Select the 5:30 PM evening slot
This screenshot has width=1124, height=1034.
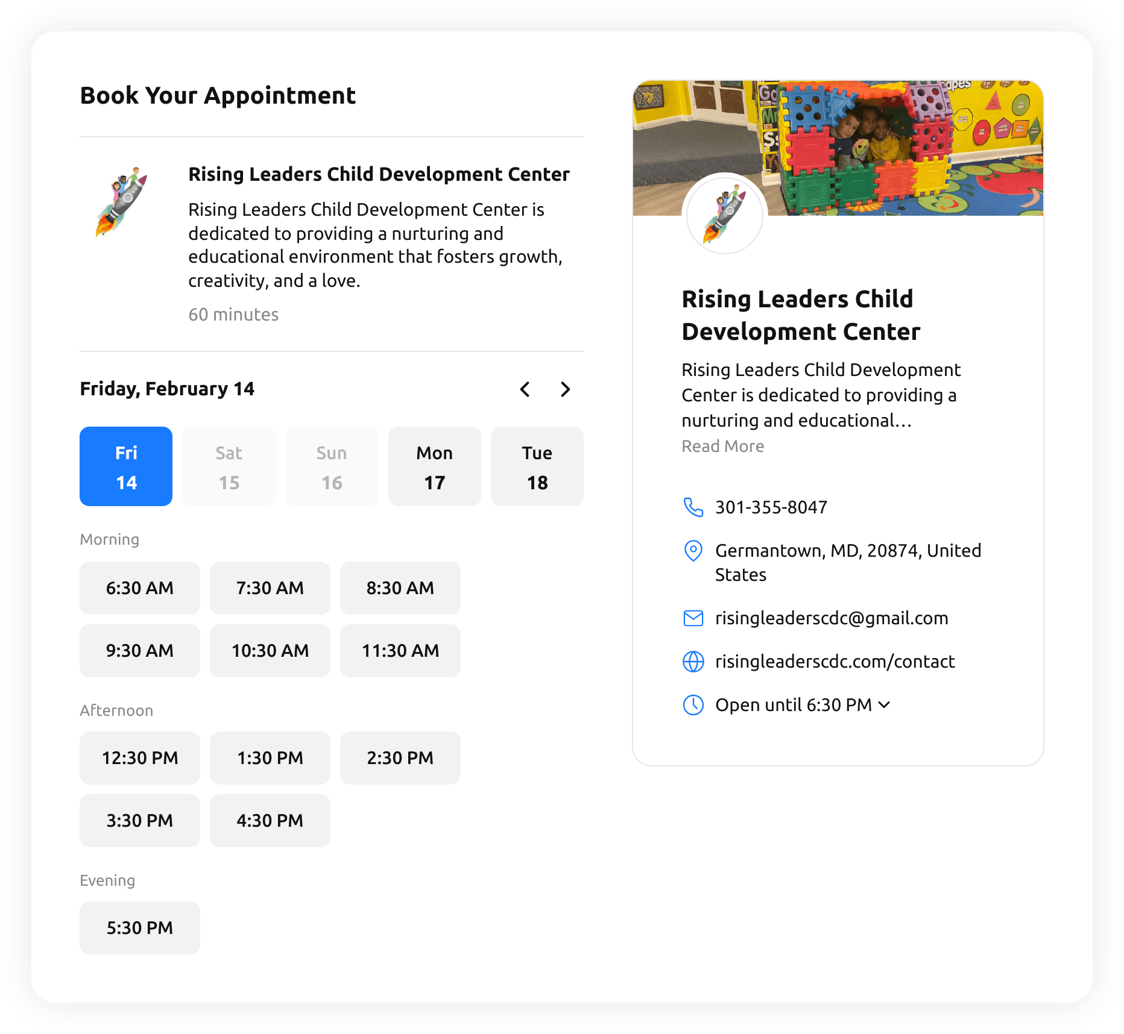click(140, 928)
